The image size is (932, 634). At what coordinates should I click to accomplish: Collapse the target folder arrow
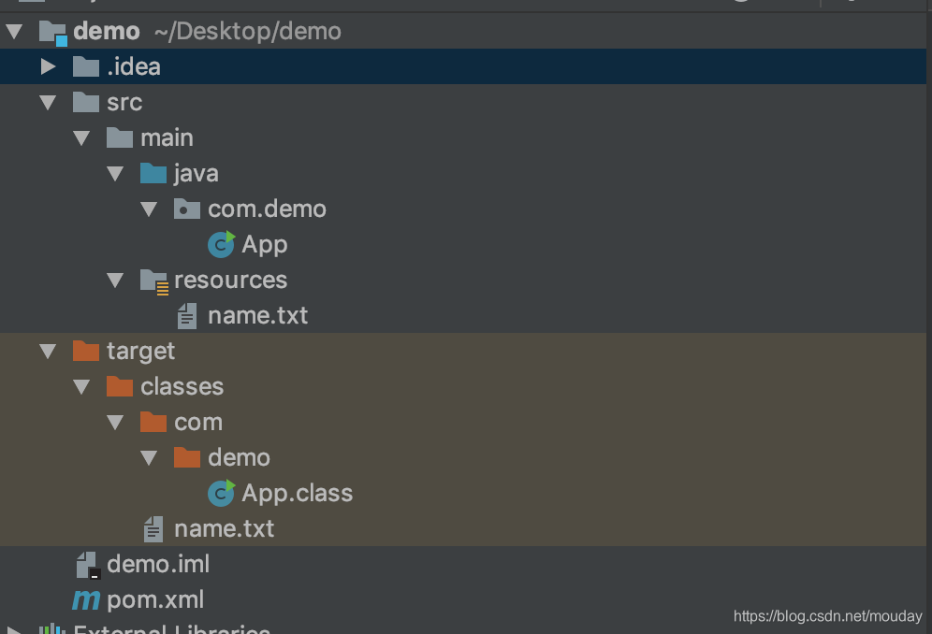(48, 352)
